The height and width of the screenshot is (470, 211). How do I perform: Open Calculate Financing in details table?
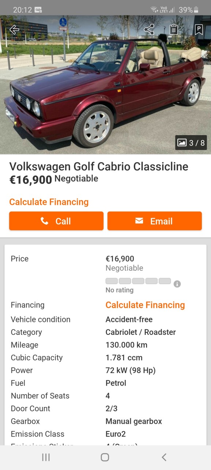[145, 305]
